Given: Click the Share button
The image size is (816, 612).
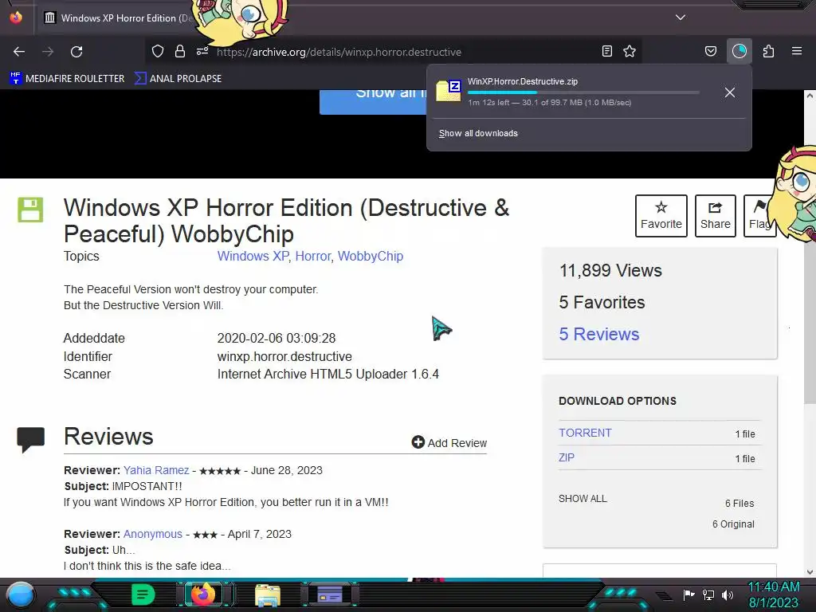Looking at the screenshot, I should tap(715, 216).
